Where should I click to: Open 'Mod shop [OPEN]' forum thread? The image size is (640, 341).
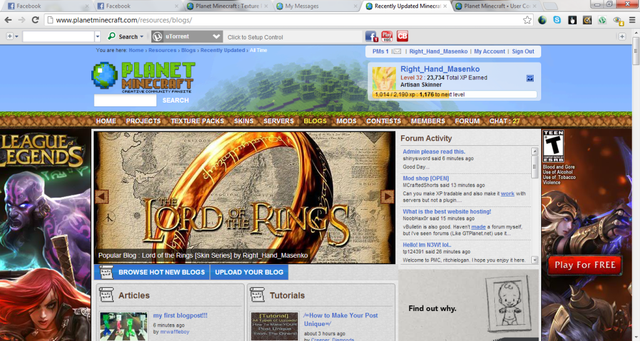click(425, 178)
